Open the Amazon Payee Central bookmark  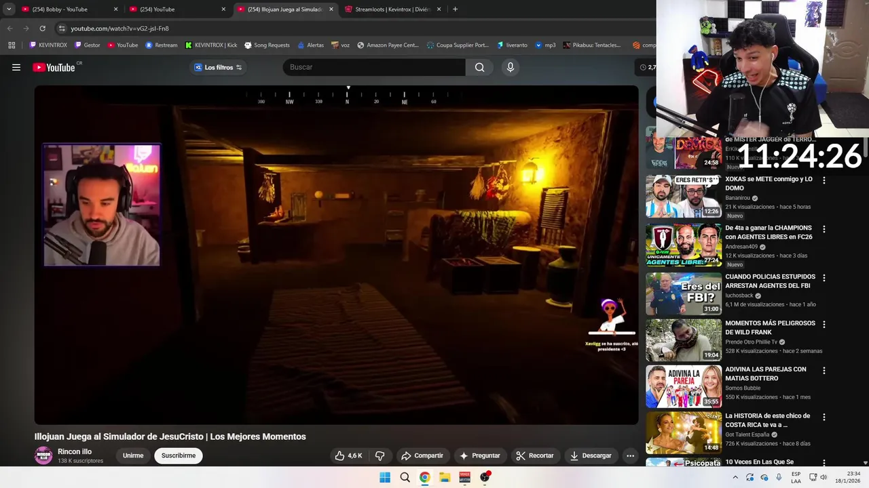[x=388, y=45]
